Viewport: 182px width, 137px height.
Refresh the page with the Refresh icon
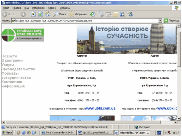40,14
